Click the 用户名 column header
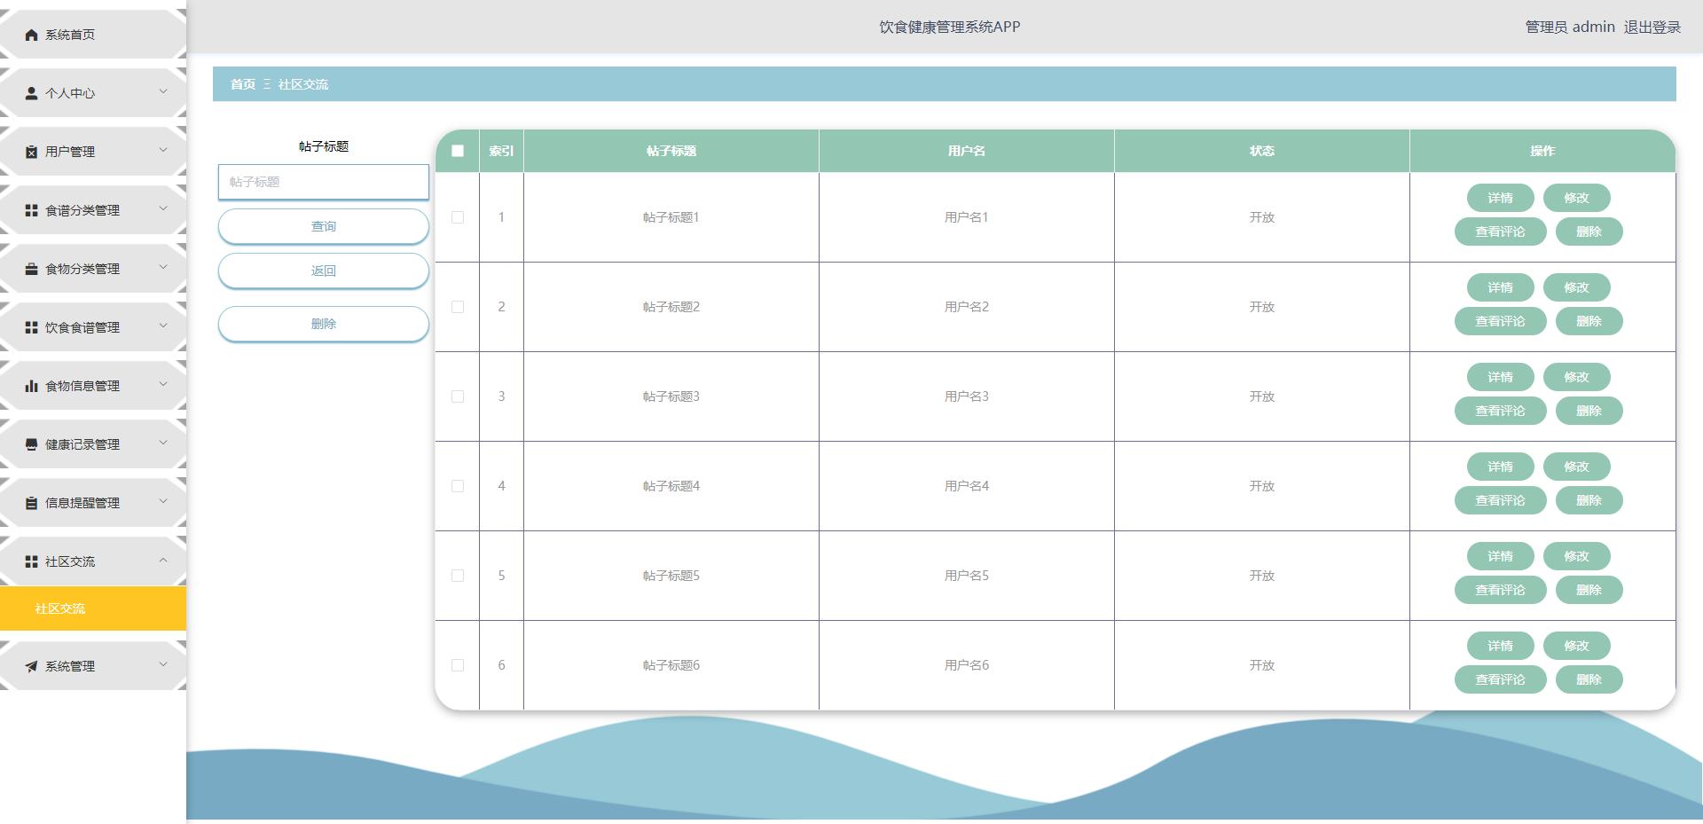 [x=967, y=151]
